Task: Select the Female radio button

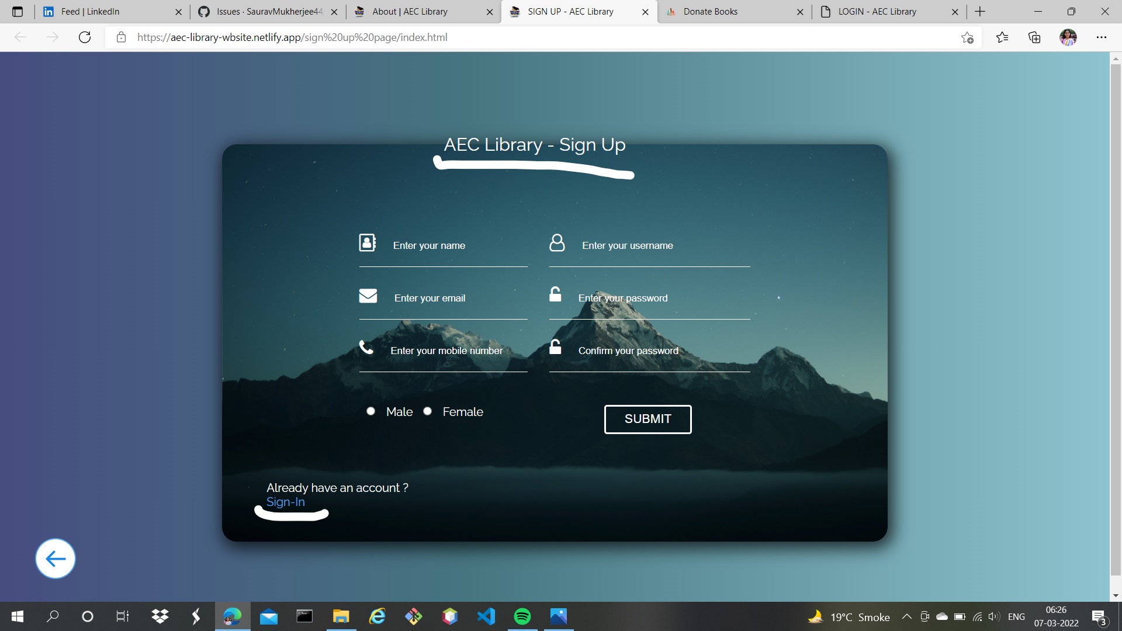Action: [x=427, y=411]
